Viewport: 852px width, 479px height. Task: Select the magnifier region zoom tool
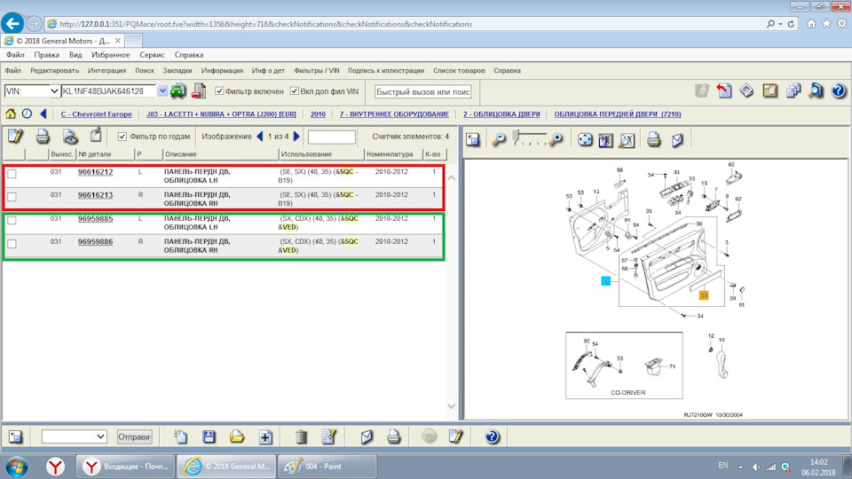pyautogui.click(x=627, y=140)
